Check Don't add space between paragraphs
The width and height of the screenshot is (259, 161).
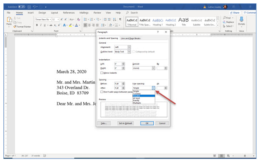(102, 92)
